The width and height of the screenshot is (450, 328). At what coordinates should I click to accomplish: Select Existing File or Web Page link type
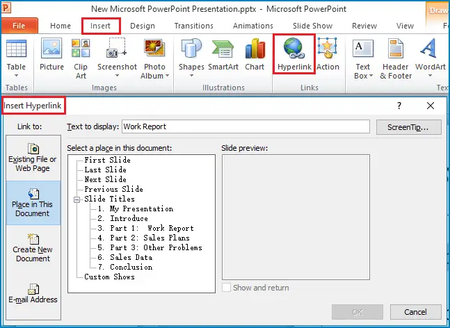coord(33,158)
